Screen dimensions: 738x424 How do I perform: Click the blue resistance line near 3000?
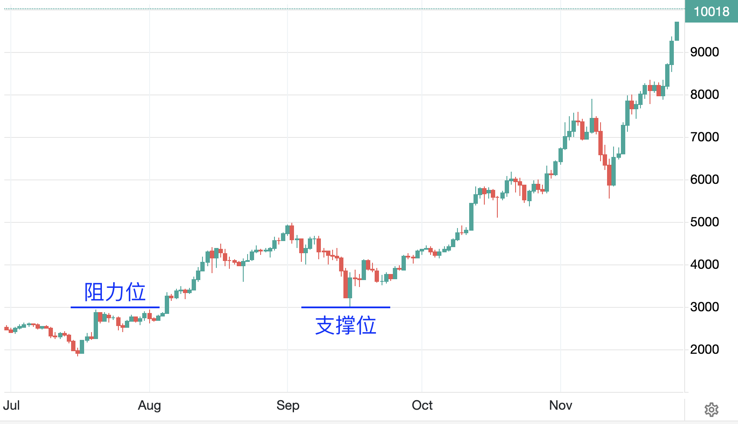pyautogui.click(x=115, y=307)
